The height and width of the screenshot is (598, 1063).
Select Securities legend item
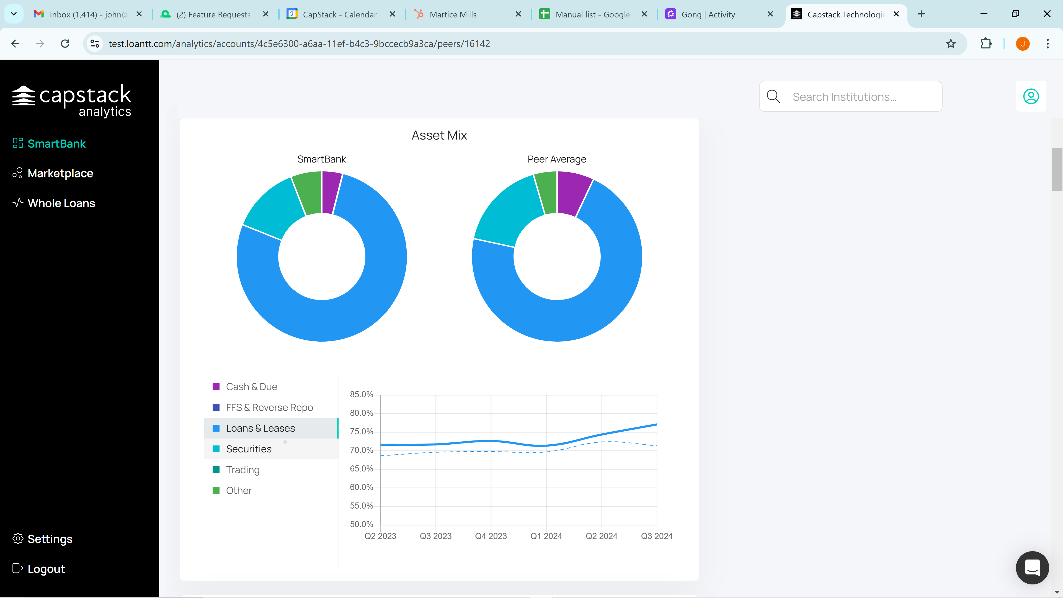(271, 449)
